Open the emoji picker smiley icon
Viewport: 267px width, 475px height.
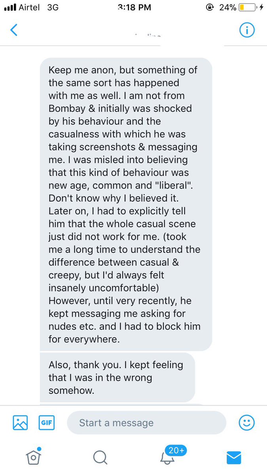click(246, 423)
